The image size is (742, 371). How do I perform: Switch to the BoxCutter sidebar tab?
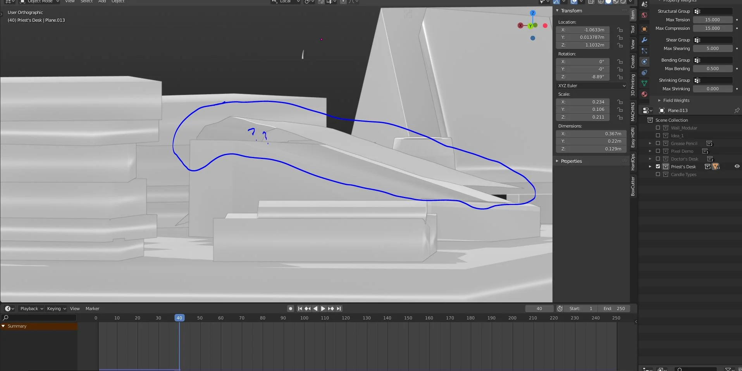[x=633, y=186]
